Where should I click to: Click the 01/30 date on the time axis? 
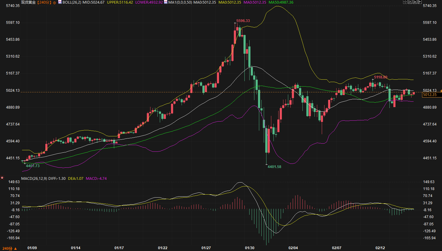(250, 248)
